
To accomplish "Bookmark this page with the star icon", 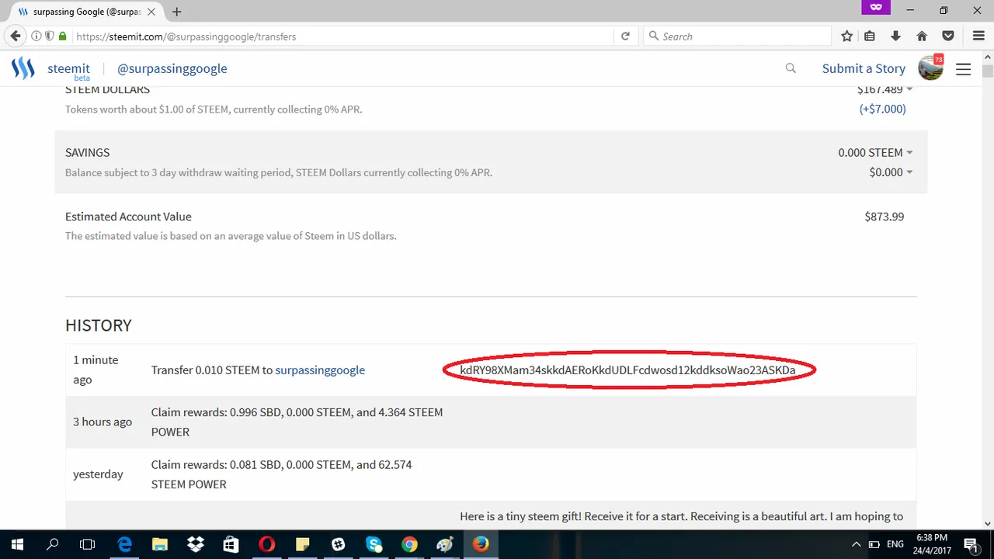I will pos(847,36).
